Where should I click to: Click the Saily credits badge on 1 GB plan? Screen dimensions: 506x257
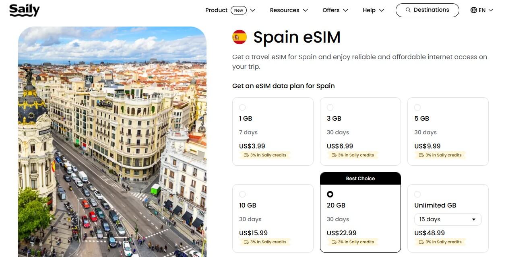click(265, 155)
